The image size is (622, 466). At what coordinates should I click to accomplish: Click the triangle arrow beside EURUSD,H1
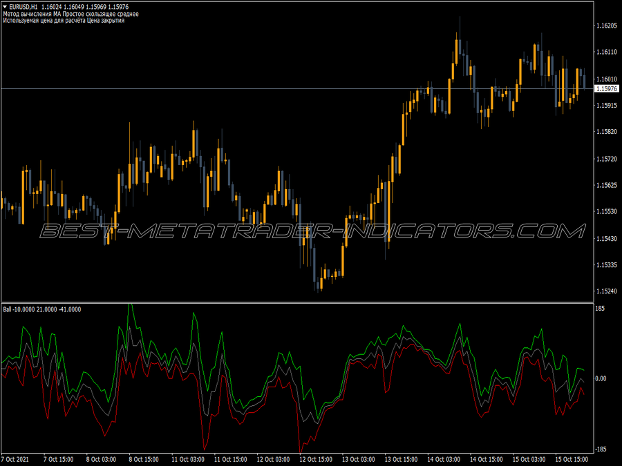click(x=5, y=7)
